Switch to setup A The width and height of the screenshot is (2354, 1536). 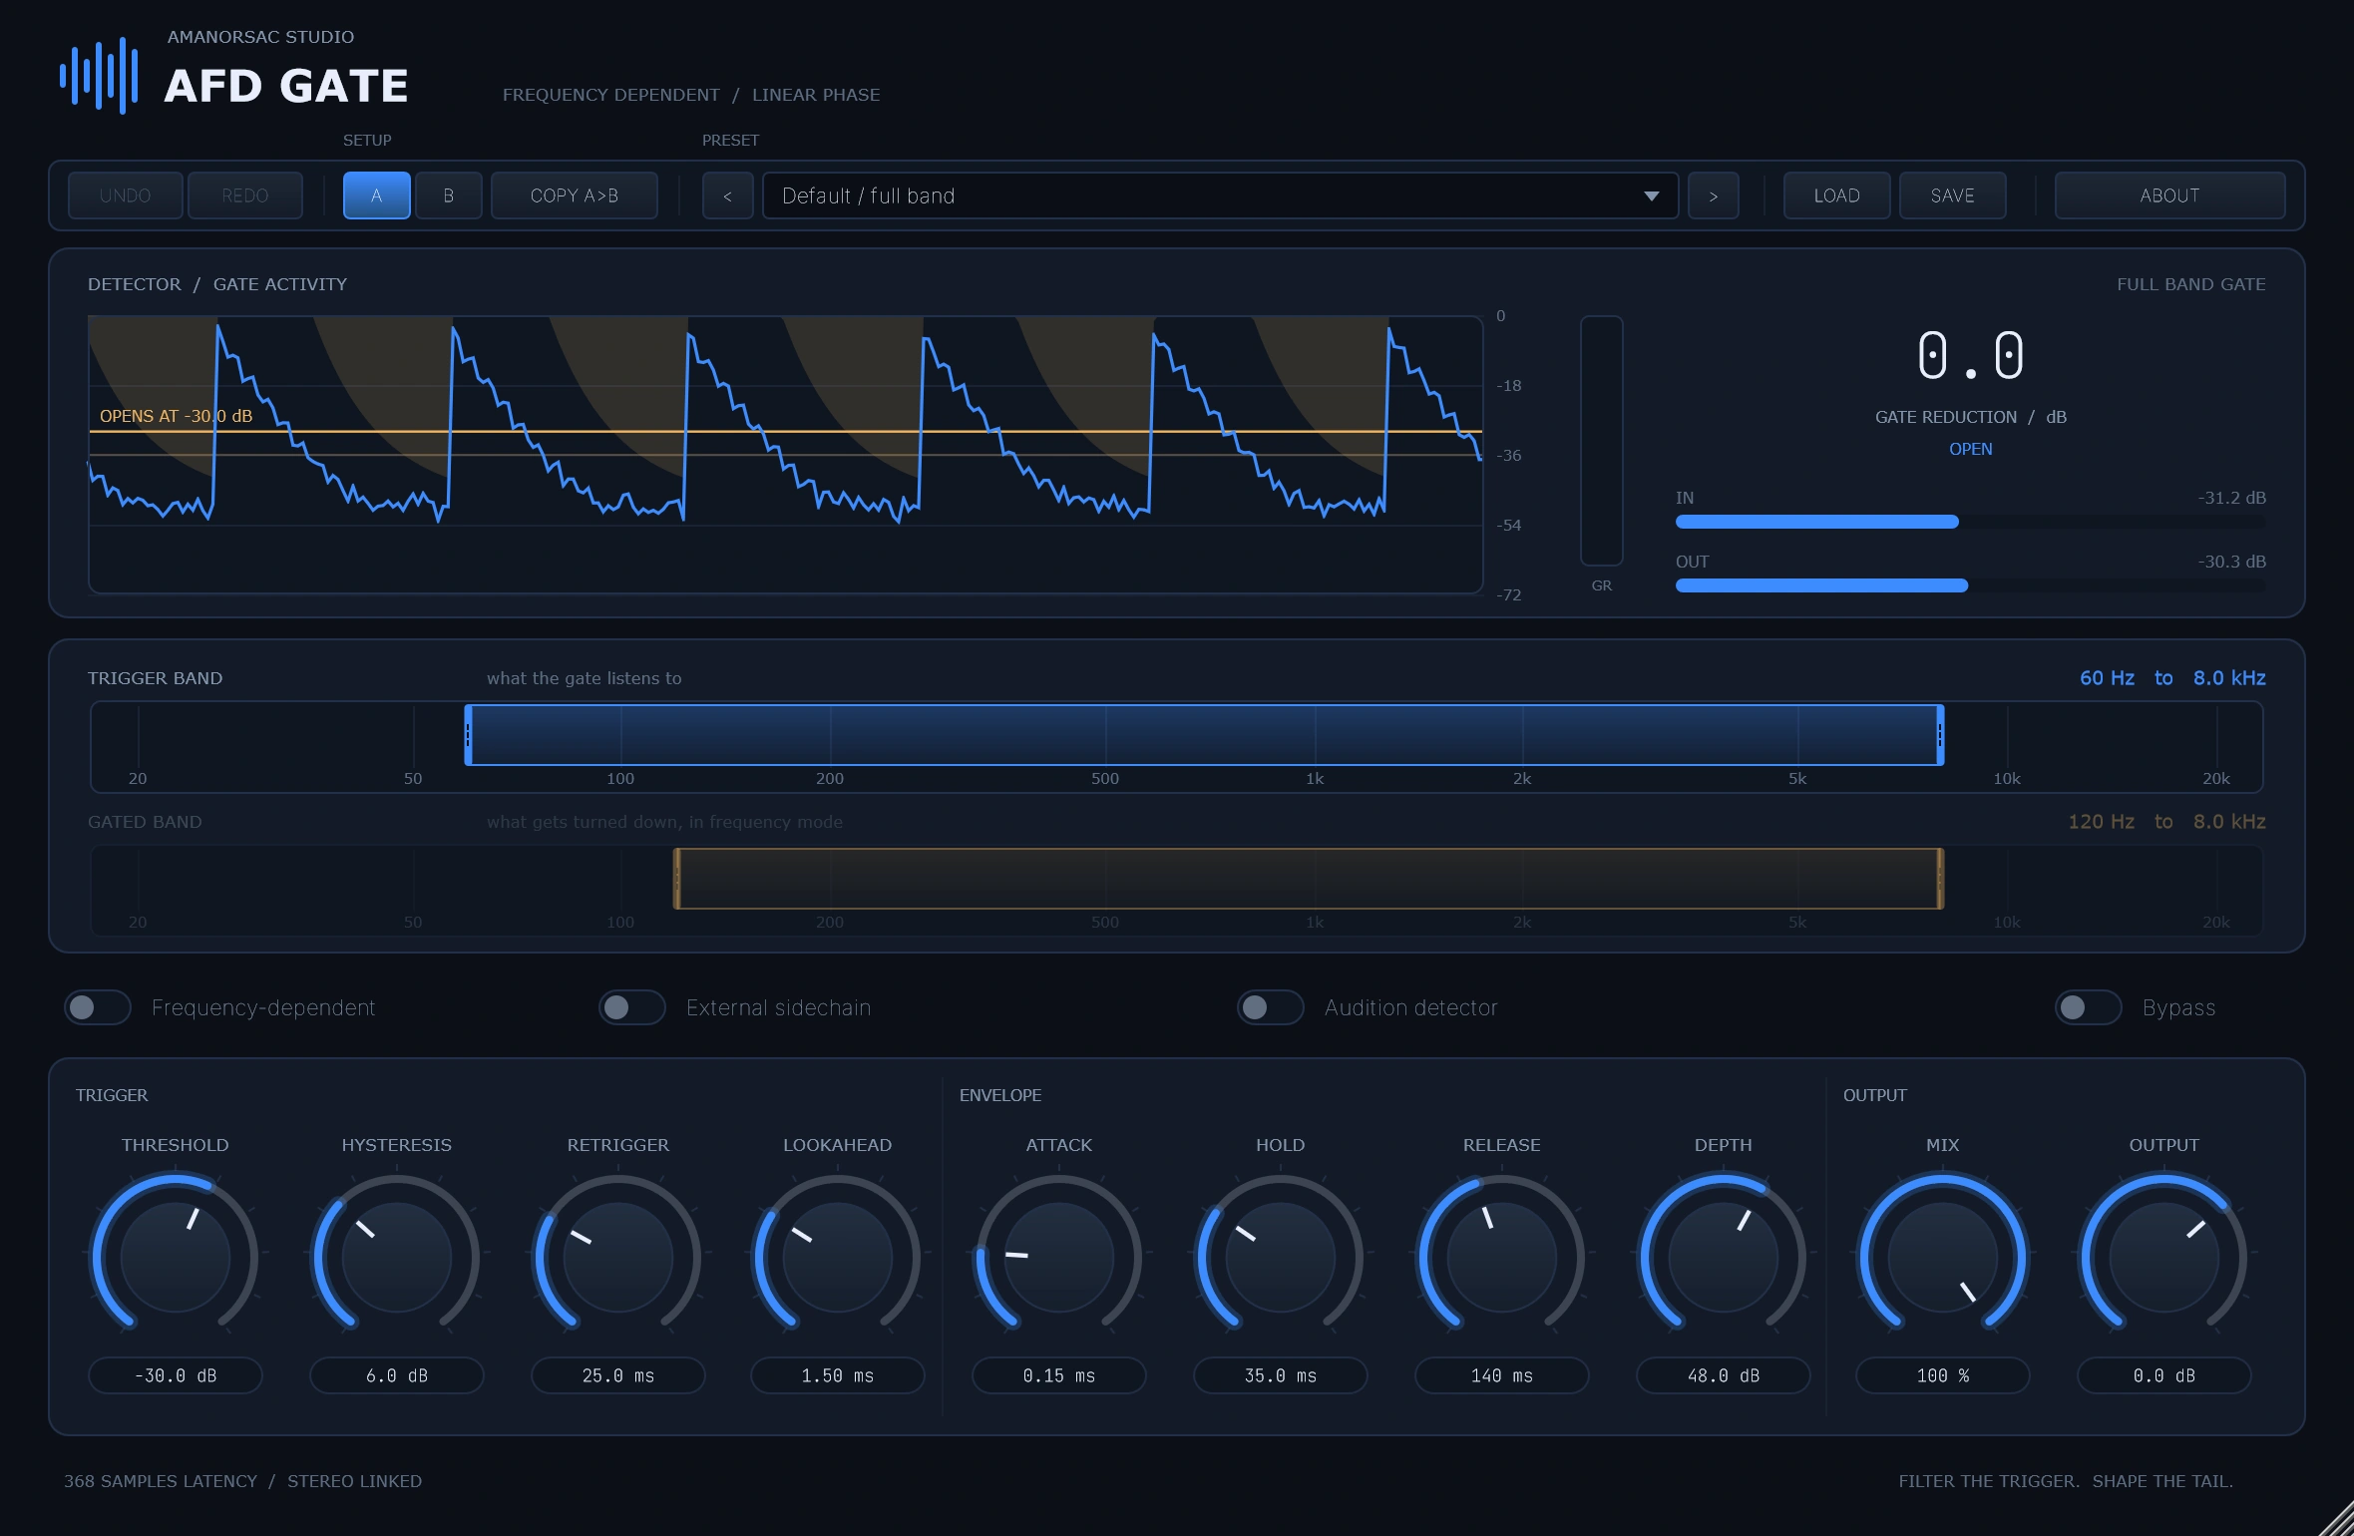(x=377, y=195)
